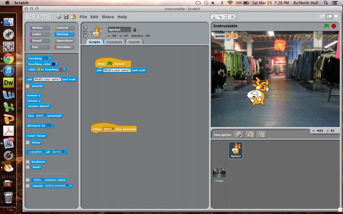Open space dropdown in when key pressed script

[x=109, y=129]
